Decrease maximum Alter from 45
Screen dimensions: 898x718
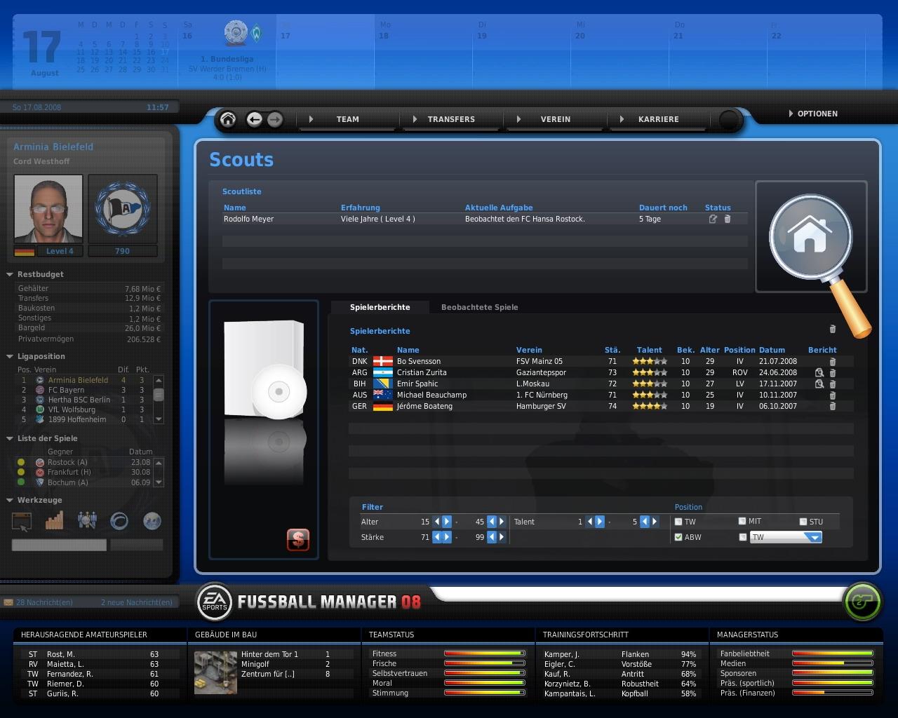tap(492, 522)
